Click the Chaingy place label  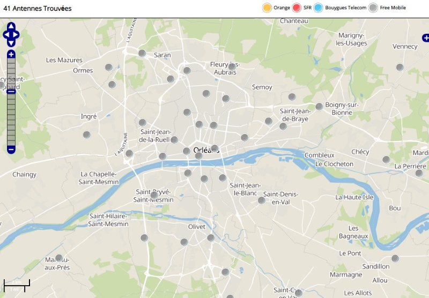point(24,175)
